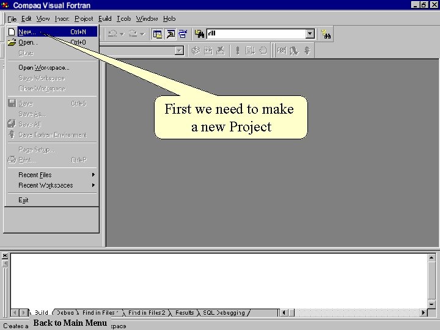Viewport: 440px width, 330px height.
Task: Choose Open... from the File menu
Action: click(52, 42)
